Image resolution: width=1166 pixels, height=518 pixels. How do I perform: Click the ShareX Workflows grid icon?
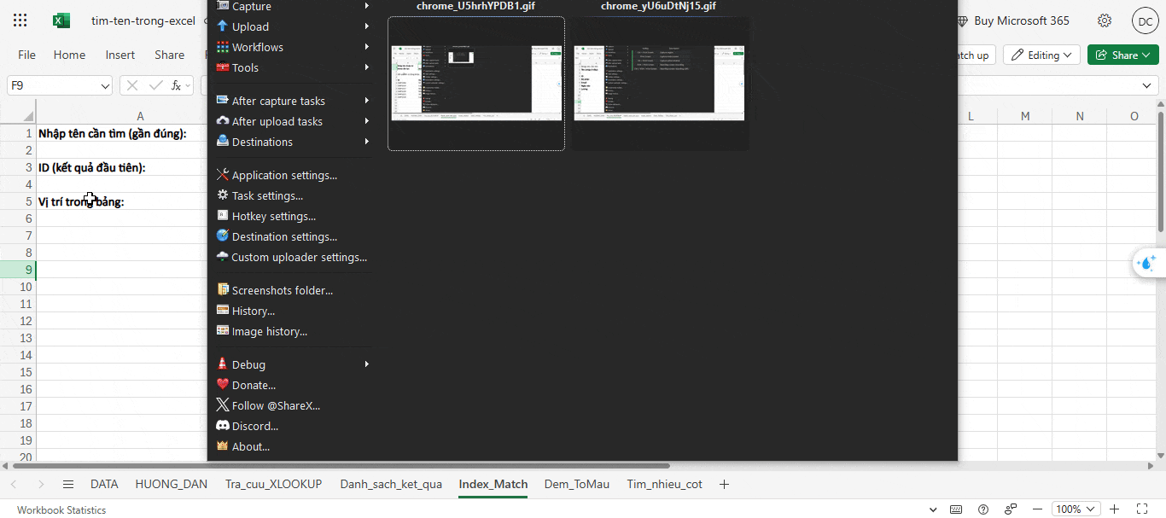(223, 47)
